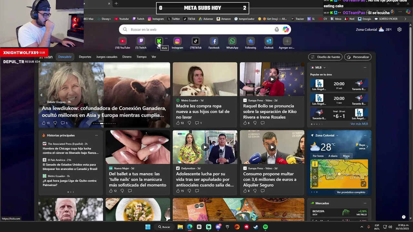The image size is (413, 232).
Task: Open the Tracker bookmark
Action: [x=297, y=19]
